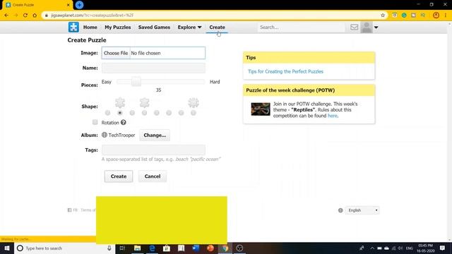452x254 pixels.
Task: Open the Windows Start menu
Action: click(x=7, y=248)
